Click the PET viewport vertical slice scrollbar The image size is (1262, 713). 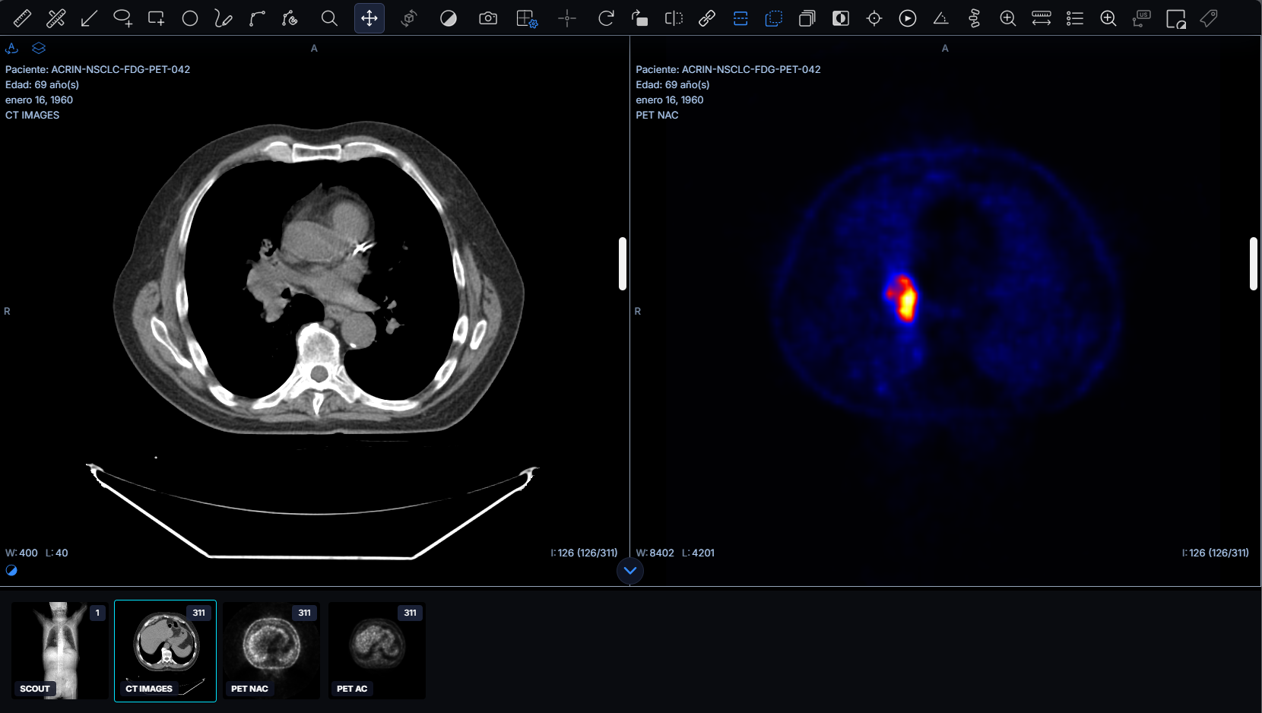coord(1254,264)
